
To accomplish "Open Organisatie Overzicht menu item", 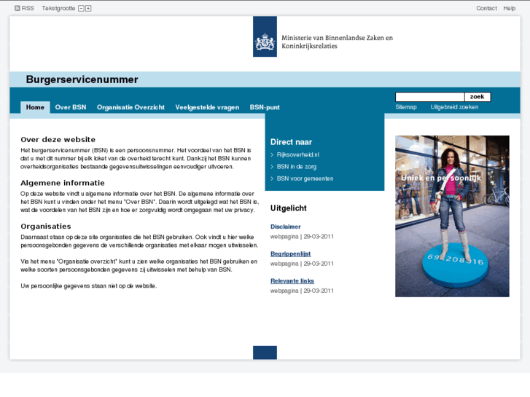I will (130, 107).
